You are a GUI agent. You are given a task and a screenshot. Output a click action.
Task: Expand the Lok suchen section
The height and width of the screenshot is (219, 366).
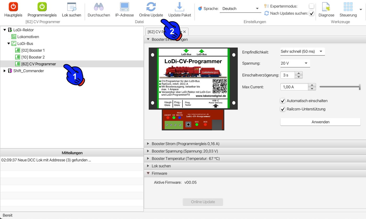click(x=148, y=166)
